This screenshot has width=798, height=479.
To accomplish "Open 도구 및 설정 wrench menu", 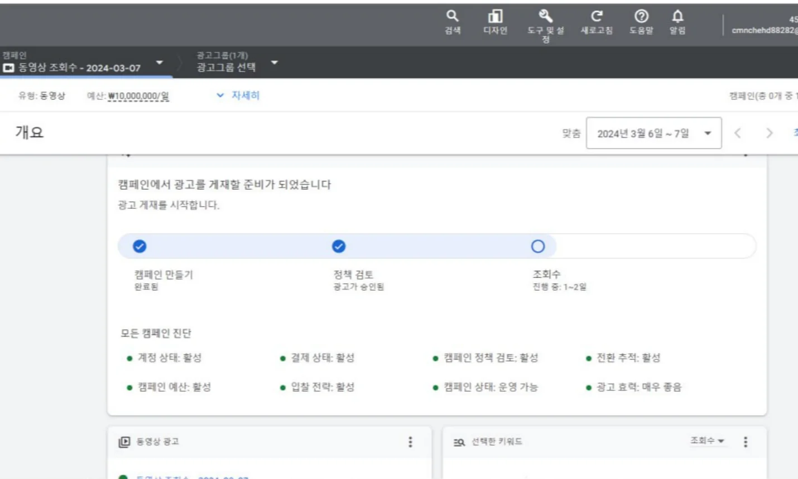I will [545, 26].
